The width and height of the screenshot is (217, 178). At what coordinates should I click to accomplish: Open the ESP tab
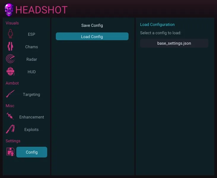[31, 34]
